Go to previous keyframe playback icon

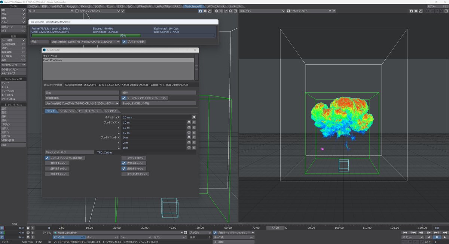point(413,232)
